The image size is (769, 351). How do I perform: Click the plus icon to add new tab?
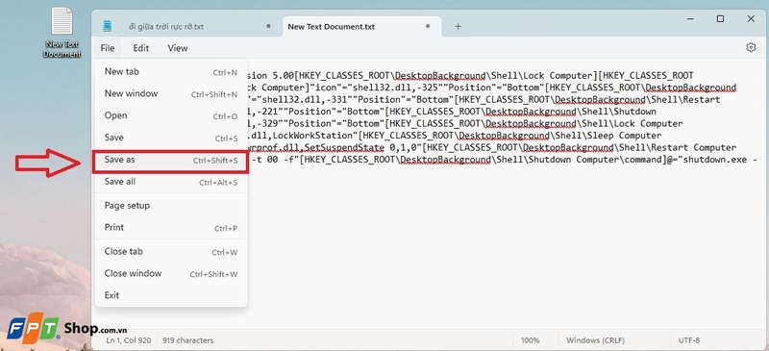pos(458,27)
